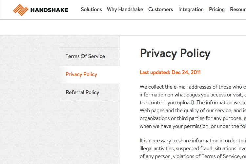Switch to the Referral Policy tab
Viewport: 246px width, 164px height.
(x=90, y=93)
